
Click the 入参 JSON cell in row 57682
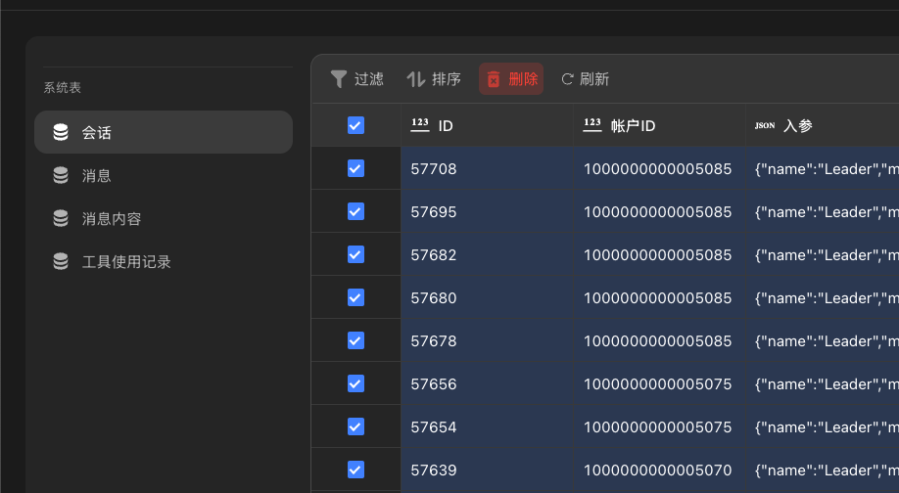click(x=823, y=254)
